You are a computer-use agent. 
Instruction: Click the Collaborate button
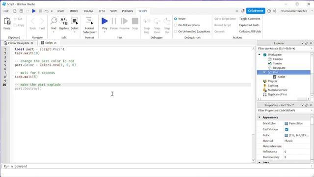pos(256,11)
